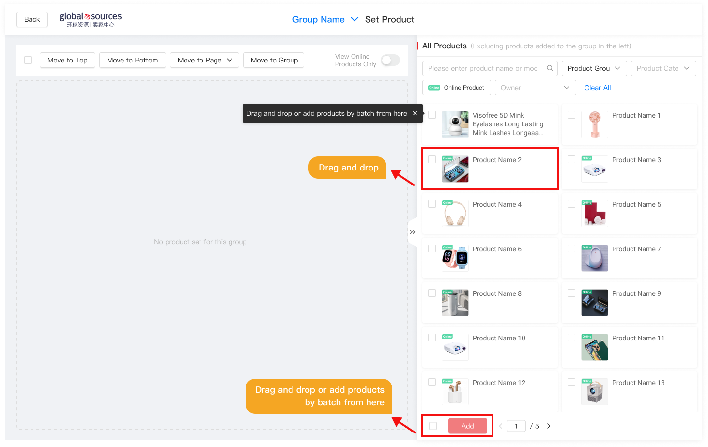708x447 pixels.
Task: Collapse the panel with double-chevron icon
Action: click(x=412, y=232)
